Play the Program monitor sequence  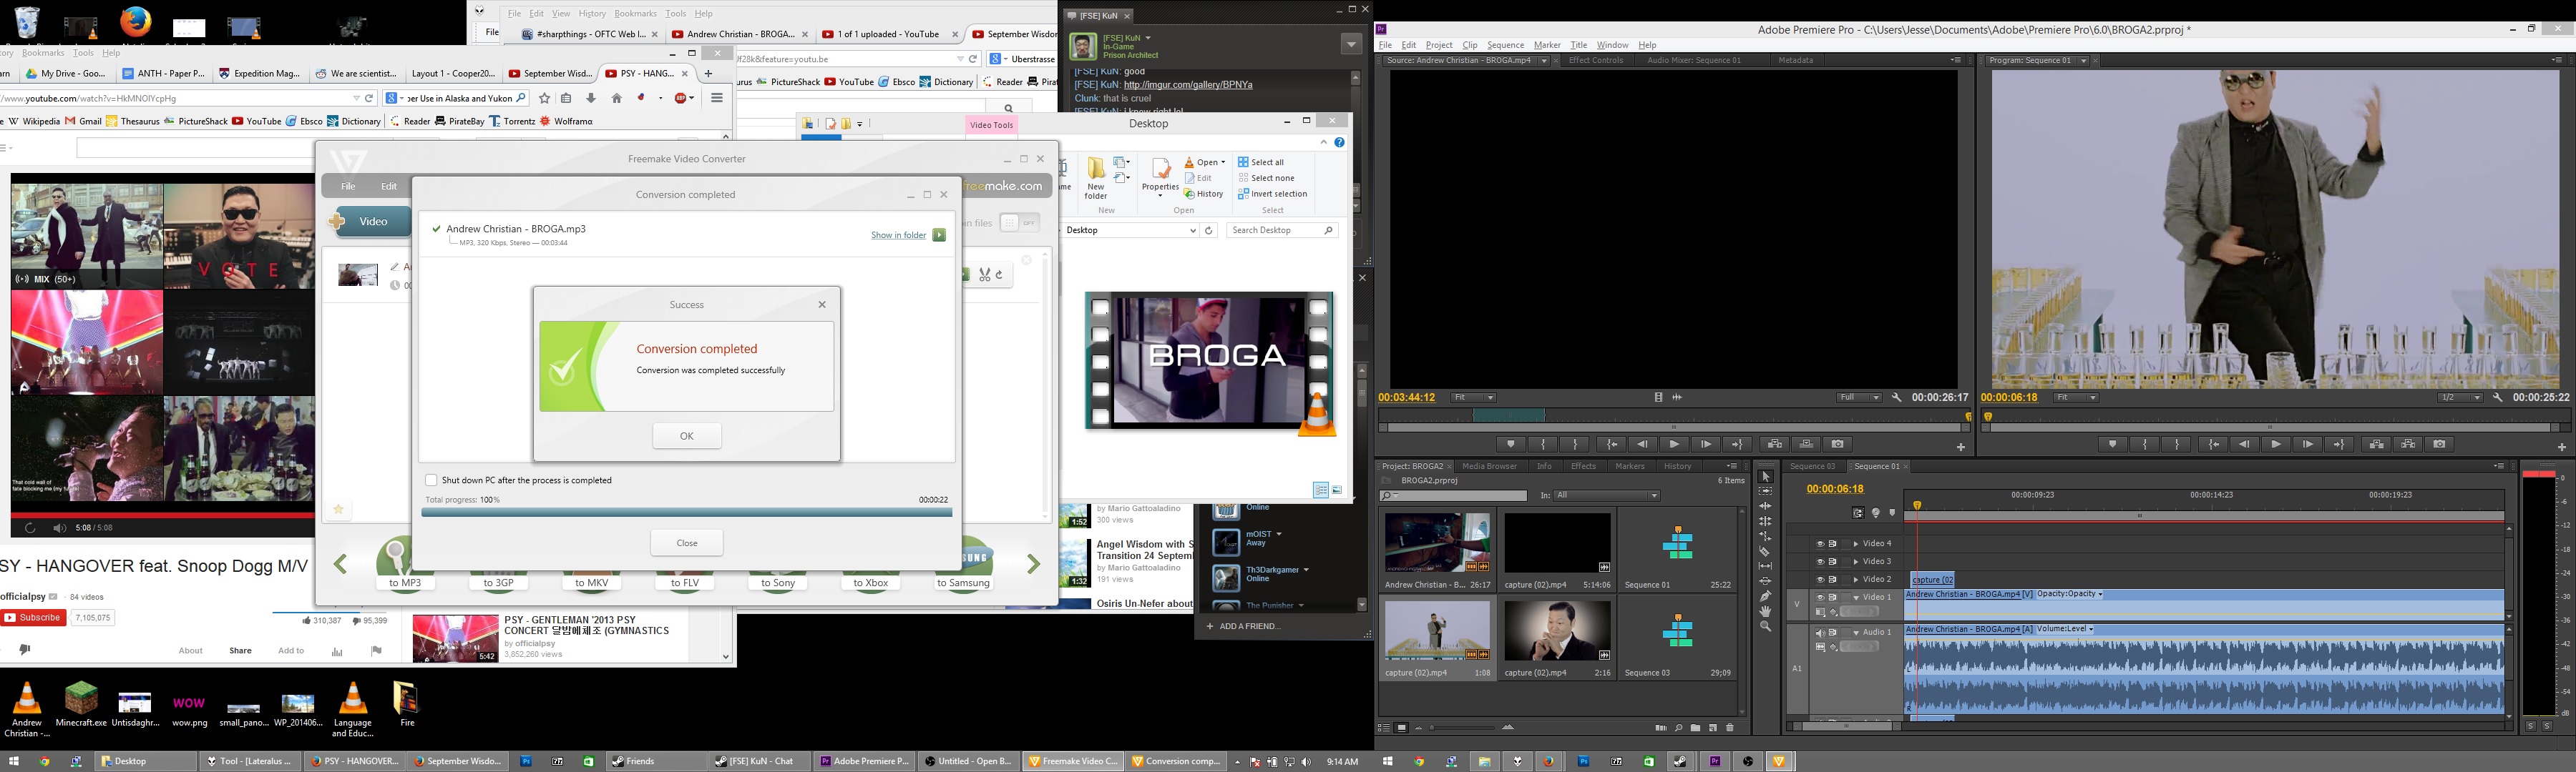(x=2276, y=445)
